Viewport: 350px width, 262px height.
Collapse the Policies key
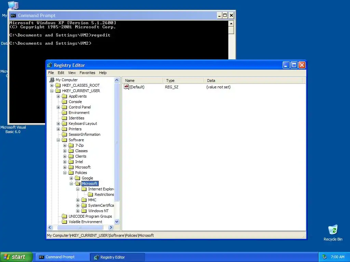65,173
